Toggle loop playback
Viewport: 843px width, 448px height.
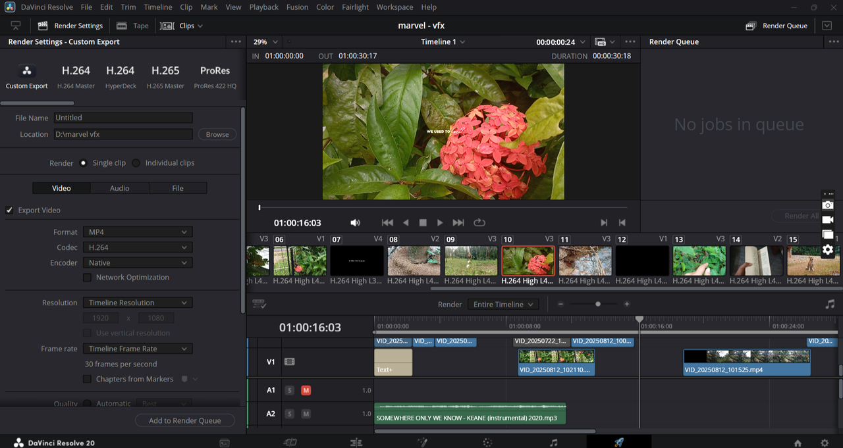(479, 223)
